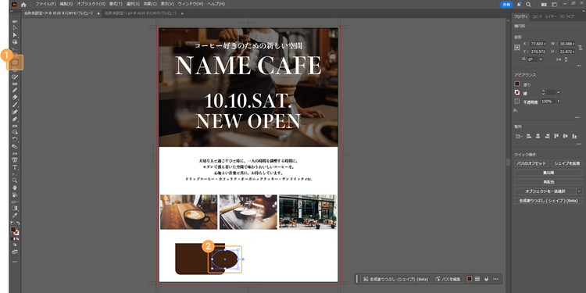Swap fill and stroke arrows in toolbar
The height and width of the screenshot is (293, 586).
18,223
